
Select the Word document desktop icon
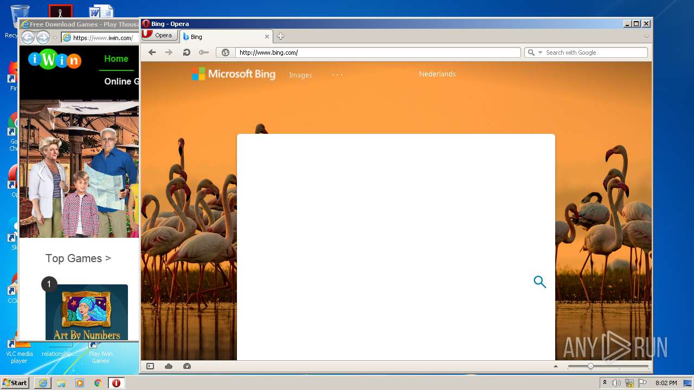101,12
